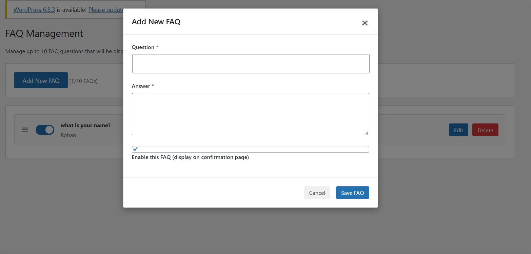This screenshot has height=254, width=531.
Task: Click the Add New FAQ button
Action: [x=41, y=80]
